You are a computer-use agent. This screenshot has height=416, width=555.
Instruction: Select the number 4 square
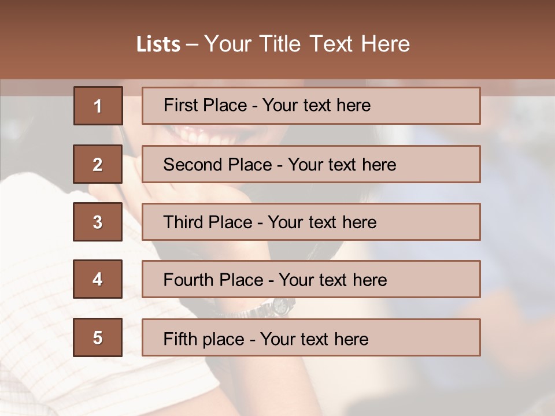tap(98, 279)
